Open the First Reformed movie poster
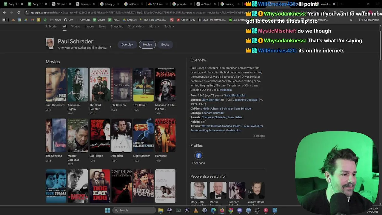Image resolution: width=382 pixels, height=215 pixels. [x=56, y=85]
